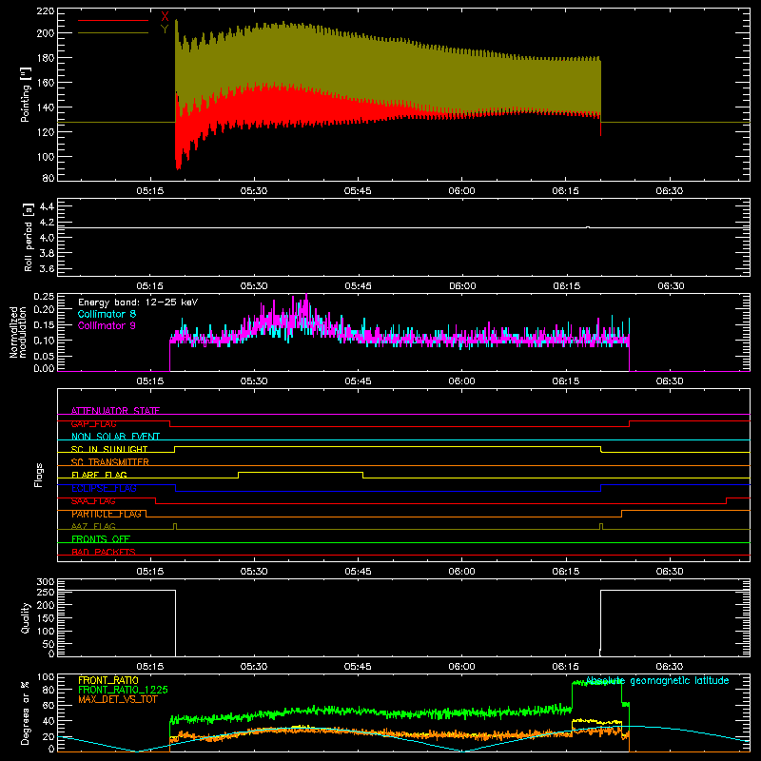Click the 3.6 value on the Roll period axis
Image resolution: width=761 pixels, height=761 pixels.
(x=47, y=268)
